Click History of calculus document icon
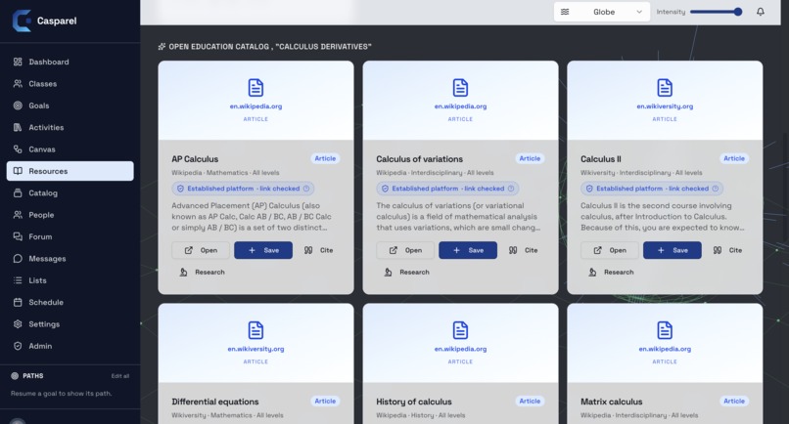This screenshot has width=789, height=424. click(460, 330)
